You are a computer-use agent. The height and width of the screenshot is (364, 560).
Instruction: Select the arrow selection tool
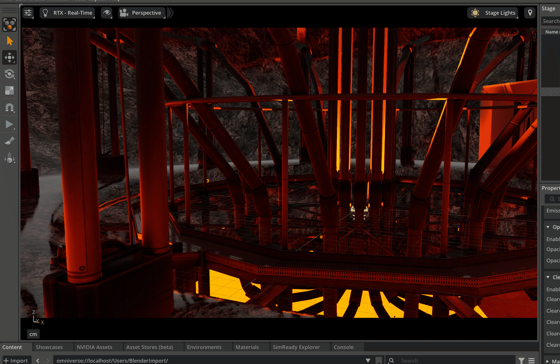(x=9, y=41)
